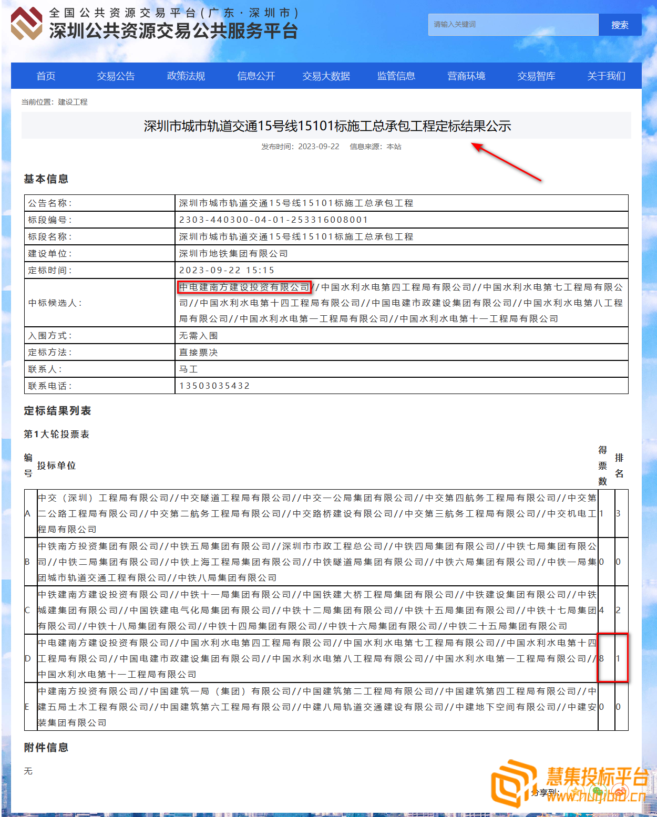The height and width of the screenshot is (817, 657).
Task: Click the page title 深圳市城市轨道交通15号线15101标施工总承包工程定标结果公示
Action: tap(327, 126)
